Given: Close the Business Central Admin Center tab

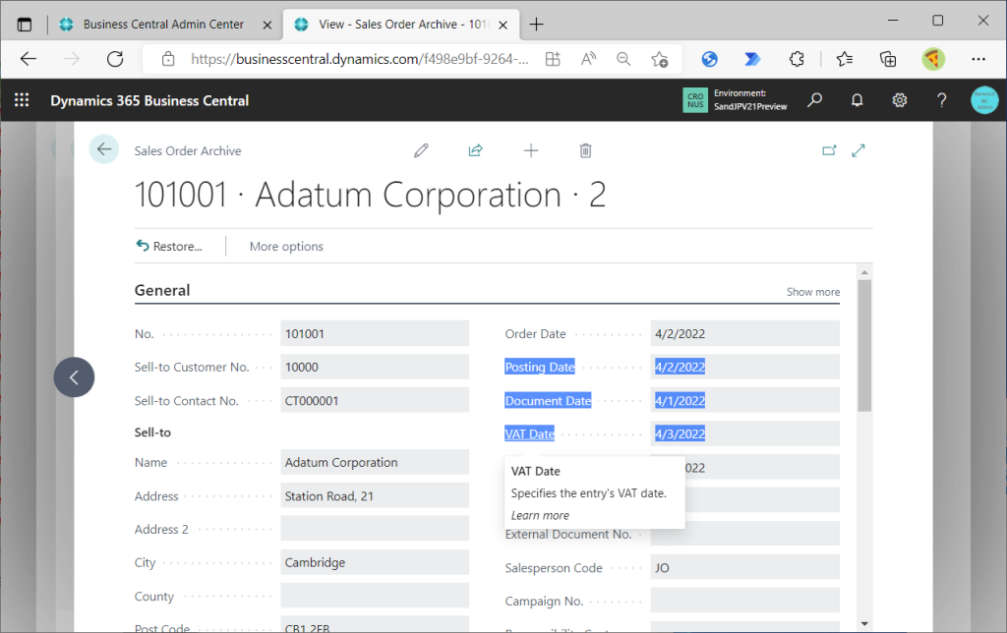Looking at the screenshot, I should [x=267, y=25].
